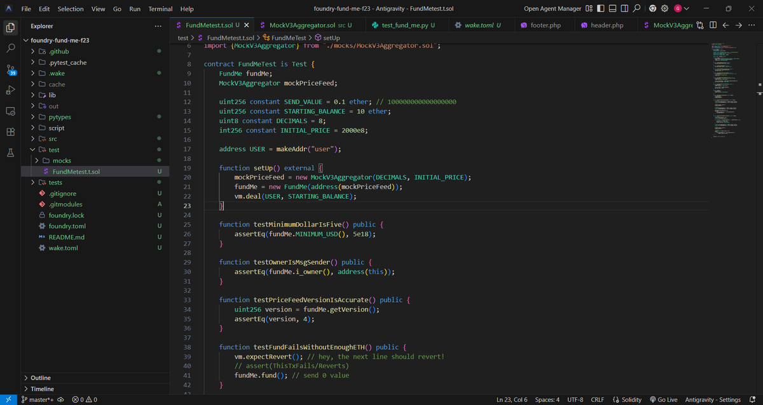The height and width of the screenshot is (405, 763).
Task: Open the Run and Debug view
Action: pos(10,90)
